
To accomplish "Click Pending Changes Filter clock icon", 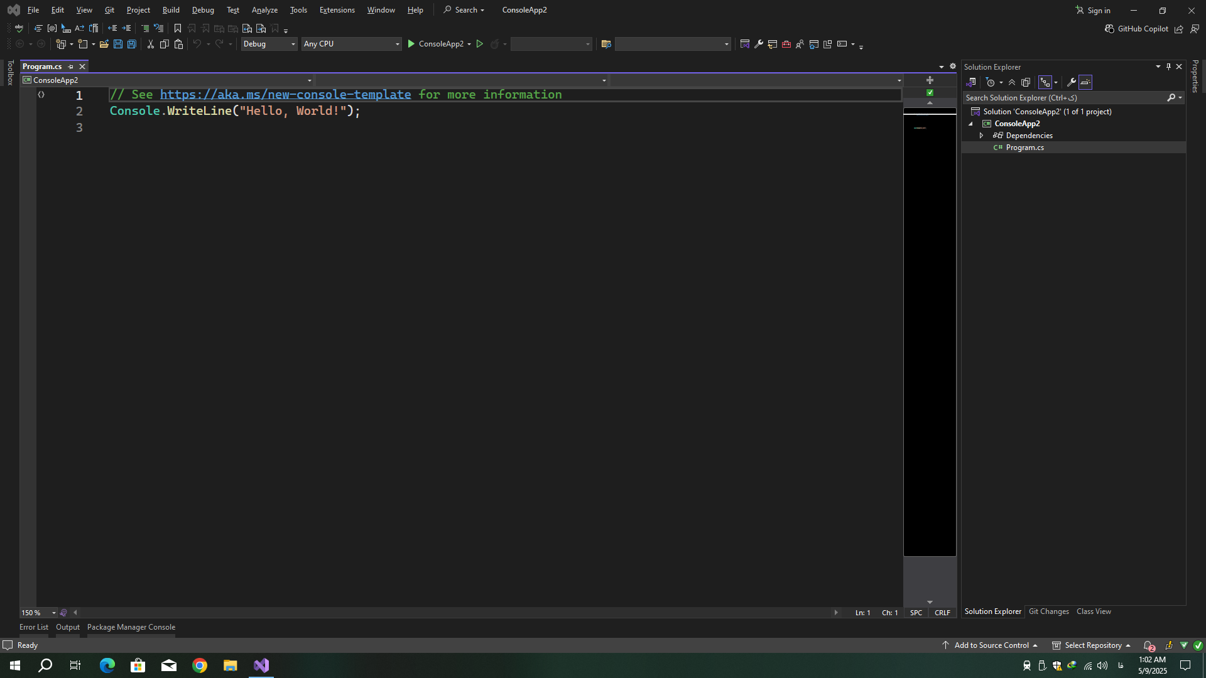I will [991, 82].
